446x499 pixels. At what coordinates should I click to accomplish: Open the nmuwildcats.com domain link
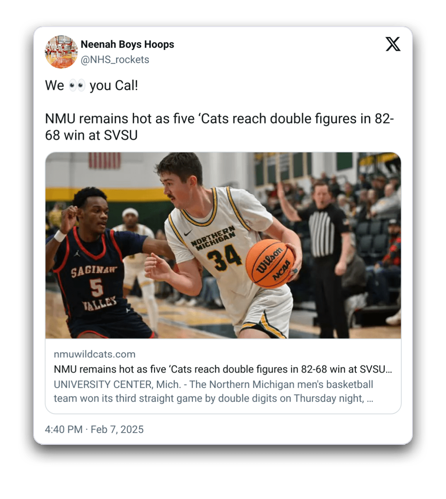coord(94,354)
